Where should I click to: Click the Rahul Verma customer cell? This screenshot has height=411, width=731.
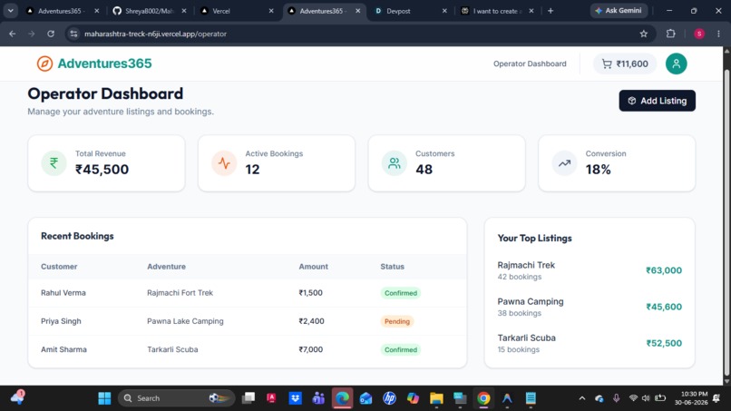[63, 293]
